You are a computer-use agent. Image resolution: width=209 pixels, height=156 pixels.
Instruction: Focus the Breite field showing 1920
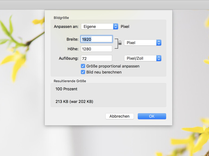pyautogui.click(x=97, y=39)
